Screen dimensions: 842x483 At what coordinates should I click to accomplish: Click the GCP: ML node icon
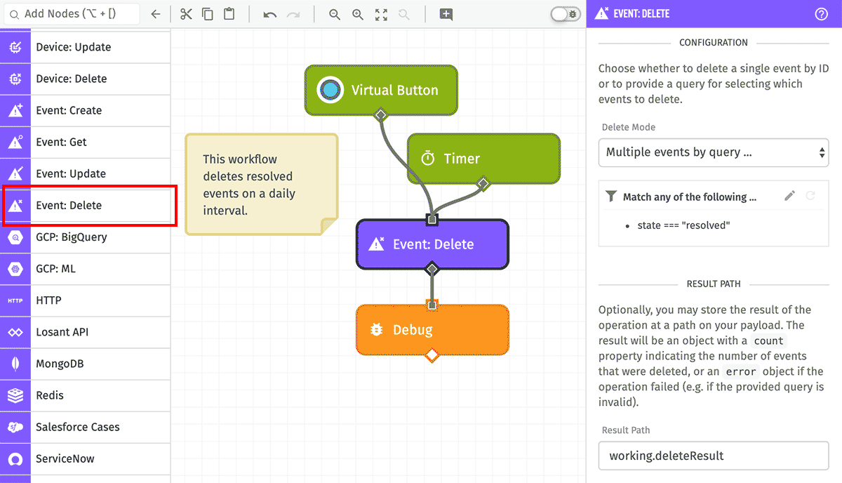point(15,269)
